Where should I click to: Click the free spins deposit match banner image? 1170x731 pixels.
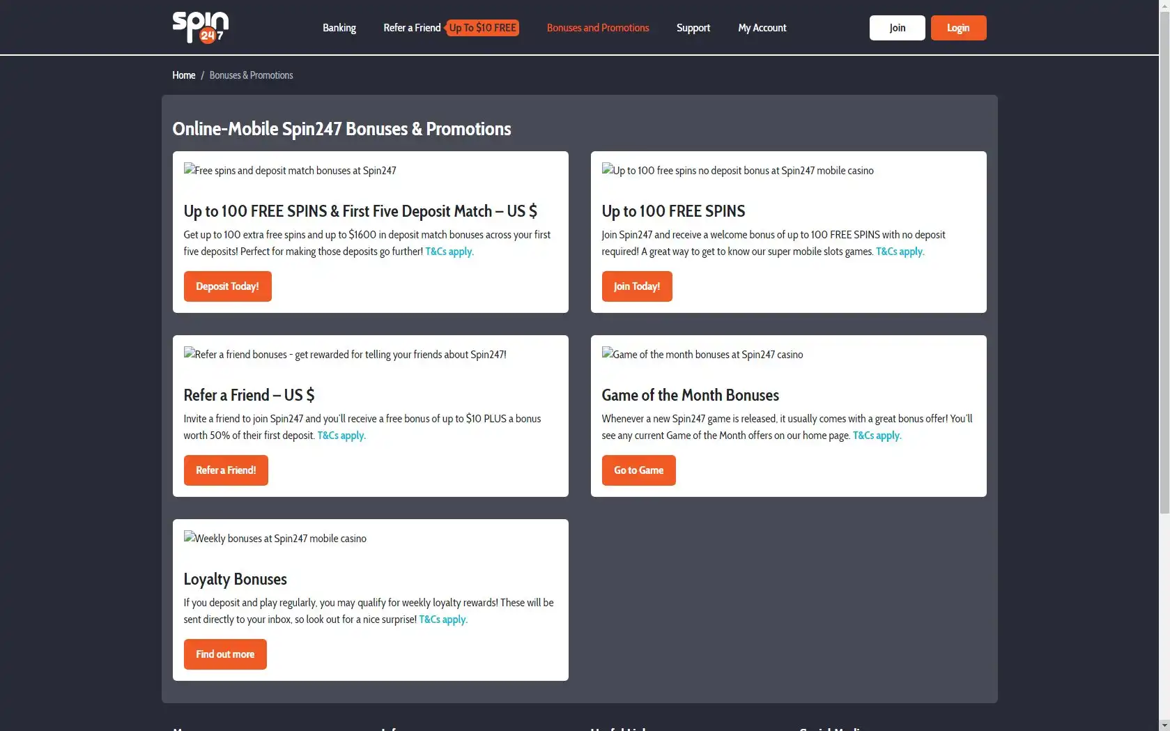click(290, 170)
